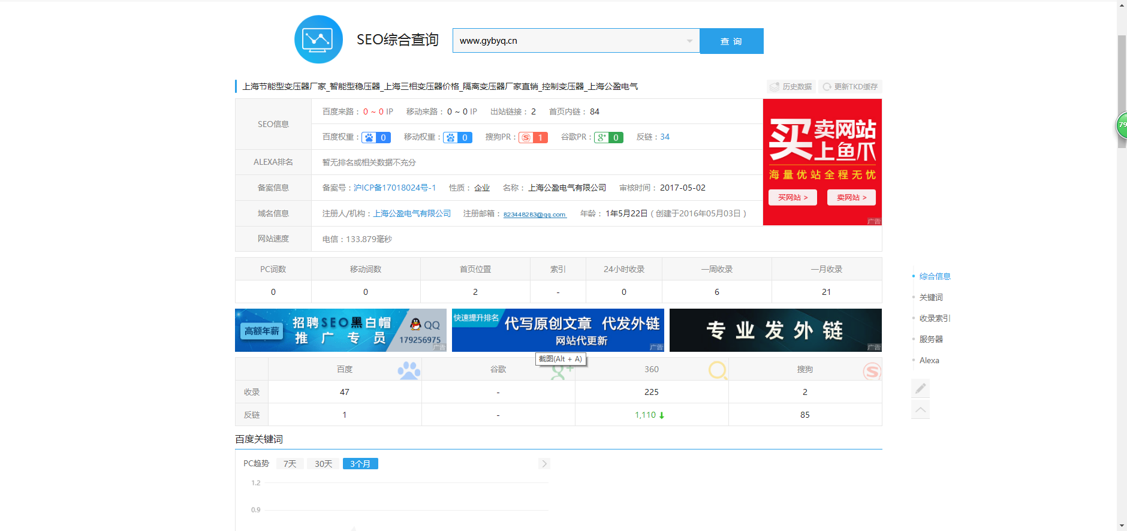This screenshot has width=1127, height=531.
Task: Click the SEO综合查询 chart logo icon
Action: pos(318,40)
